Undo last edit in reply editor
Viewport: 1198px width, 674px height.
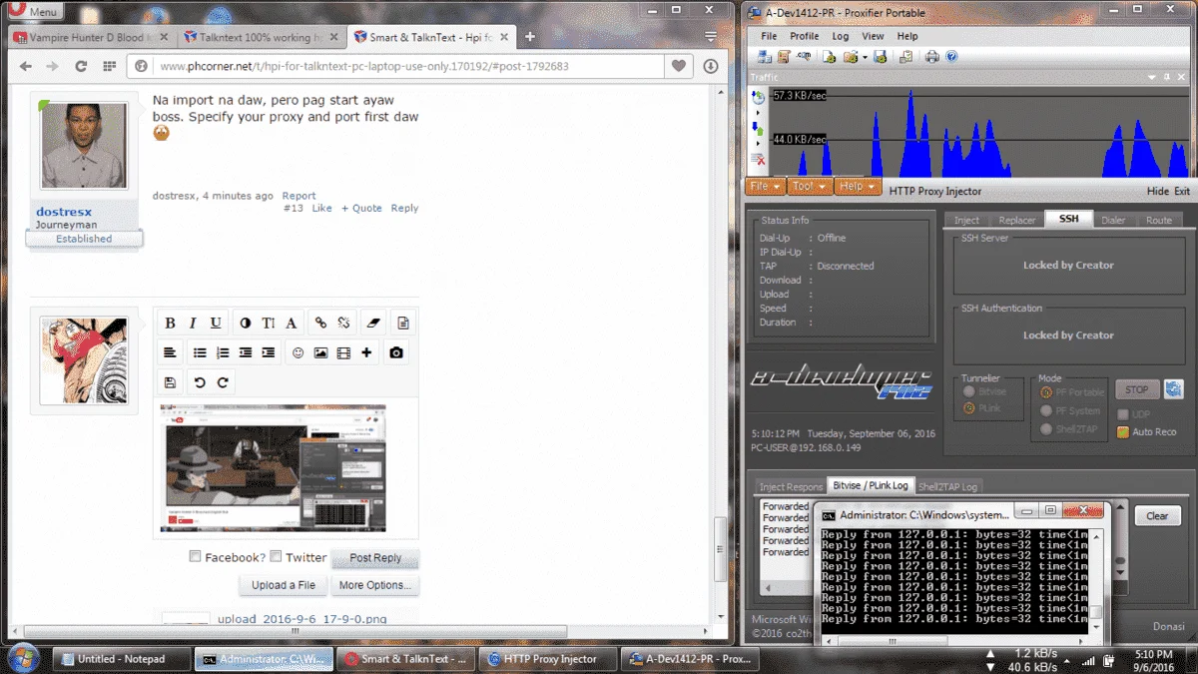tap(200, 382)
